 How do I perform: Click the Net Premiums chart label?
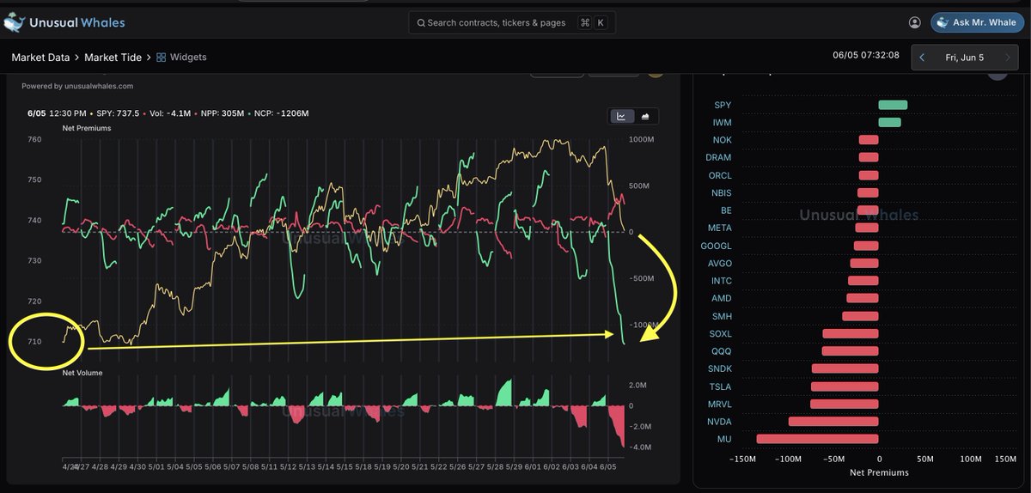coord(86,128)
